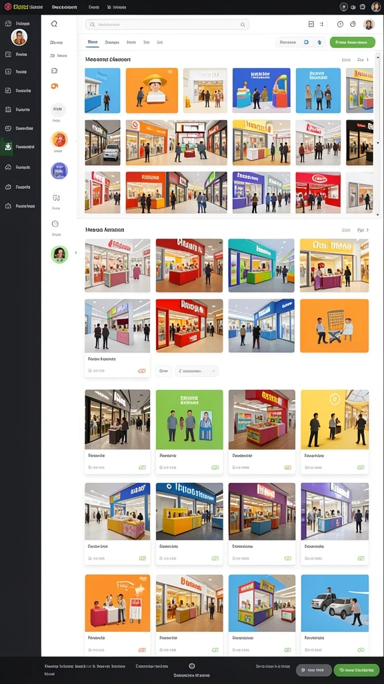Click the circular icon in the footer center
Viewport: 384px width, 684px height.
point(191,666)
